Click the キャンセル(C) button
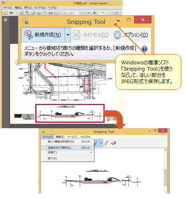This screenshot has height=198, width=186. click(x=90, y=35)
